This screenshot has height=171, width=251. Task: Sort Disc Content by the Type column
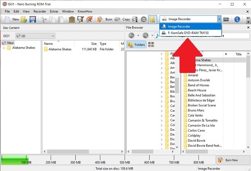(x=109, y=43)
